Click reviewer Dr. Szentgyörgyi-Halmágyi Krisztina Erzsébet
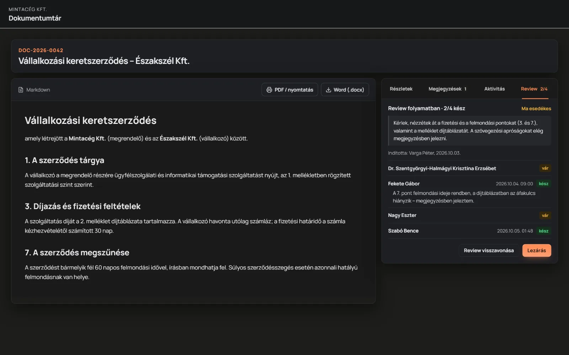The width and height of the screenshot is (569, 355). pos(442,168)
